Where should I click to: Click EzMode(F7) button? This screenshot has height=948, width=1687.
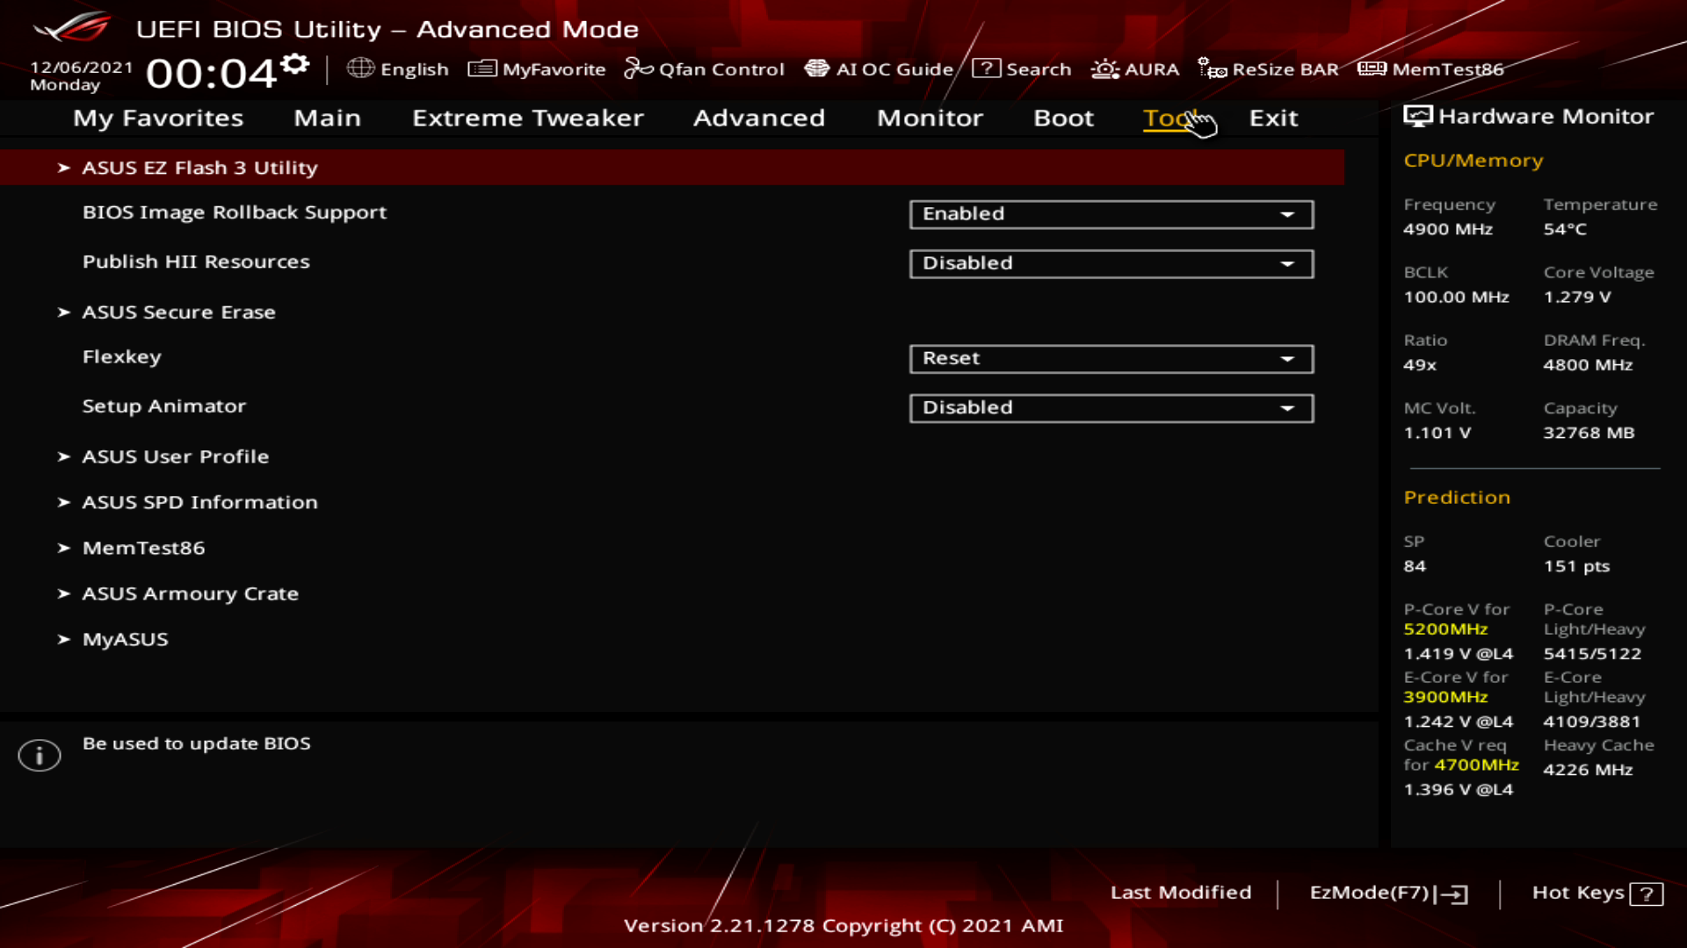[1387, 893]
